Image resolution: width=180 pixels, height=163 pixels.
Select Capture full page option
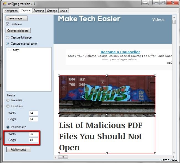pyautogui.click(x=8, y=37)
